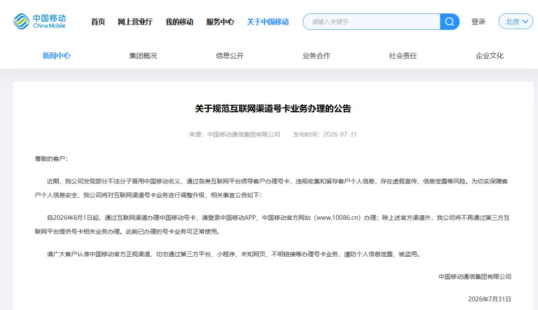Open 服务中心 navigation item

pyautogui.click(x=220, y=21)
